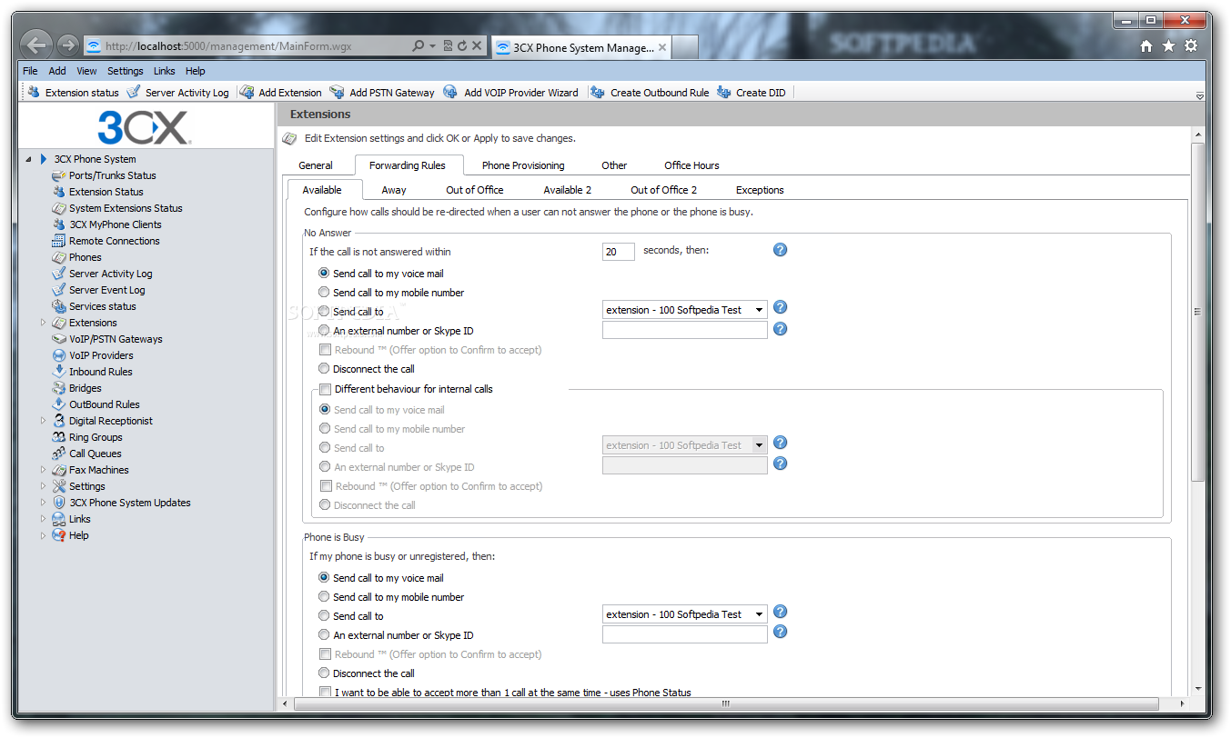Image resolution: width=1231 pixels, height=738 pixels.
Task: Open browser Tools gear icon
Action: coord(1191,46)
